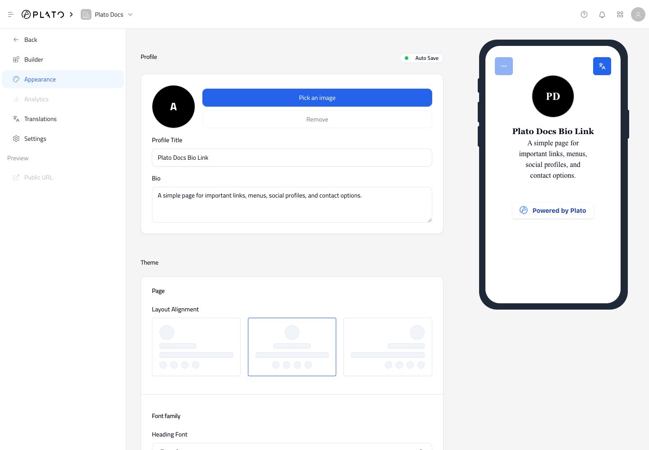Click the Auto Save status badge

(421, 58)
